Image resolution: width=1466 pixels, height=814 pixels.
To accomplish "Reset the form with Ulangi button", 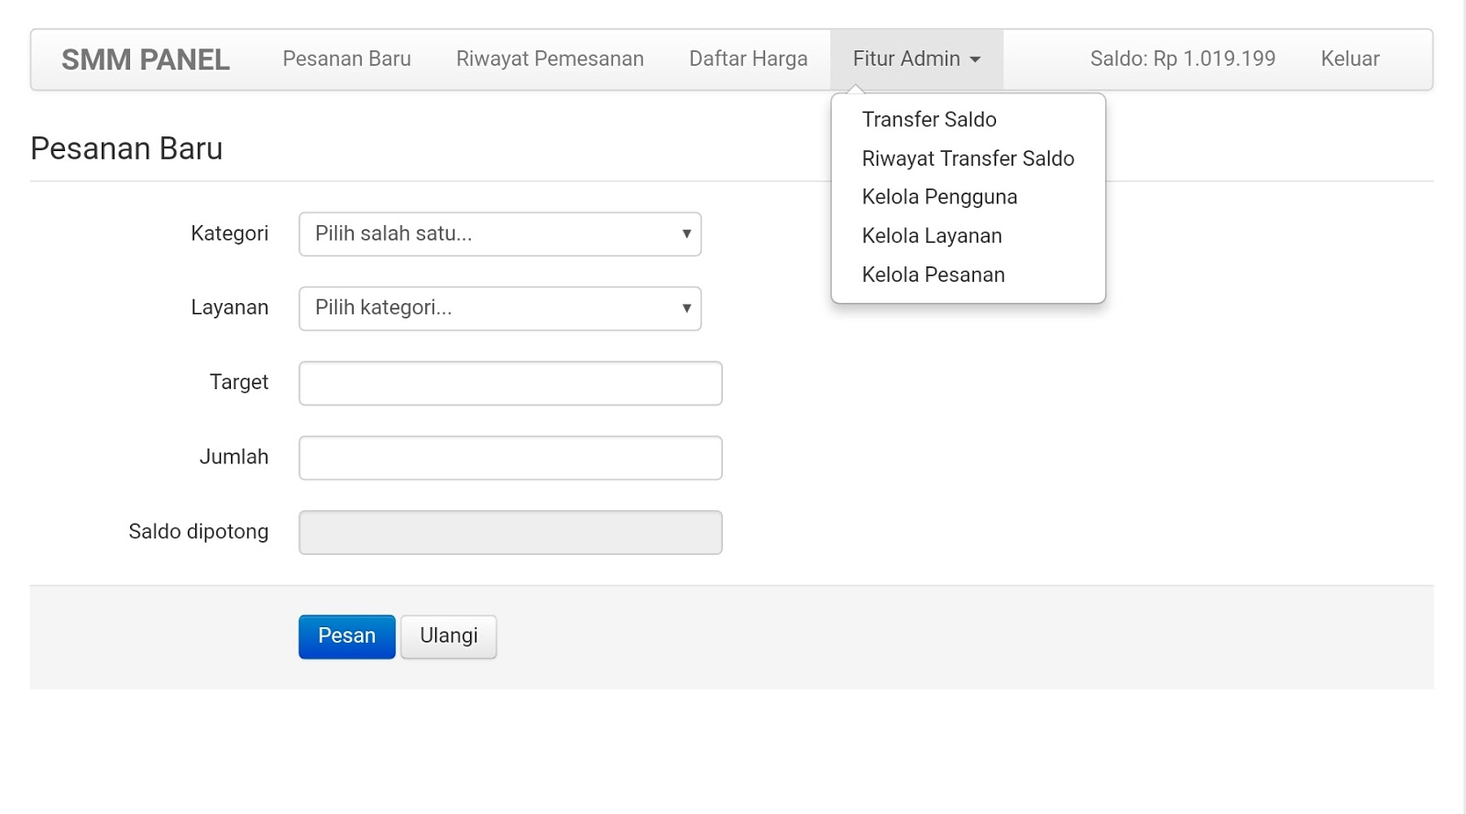I will (448, 636).
